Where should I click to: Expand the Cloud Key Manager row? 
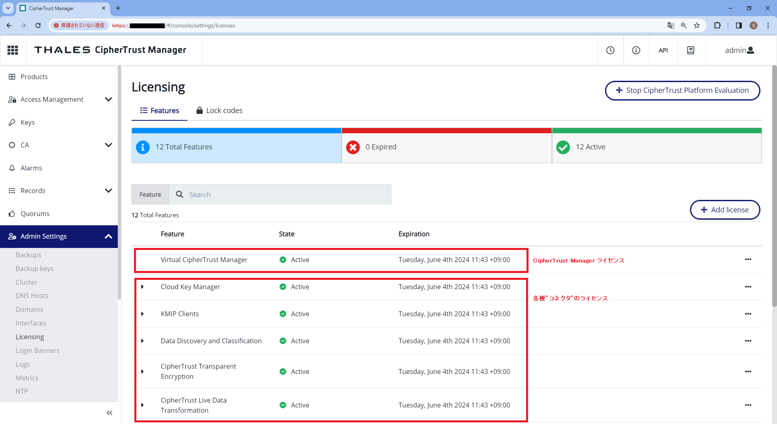[x=142, y=287]
